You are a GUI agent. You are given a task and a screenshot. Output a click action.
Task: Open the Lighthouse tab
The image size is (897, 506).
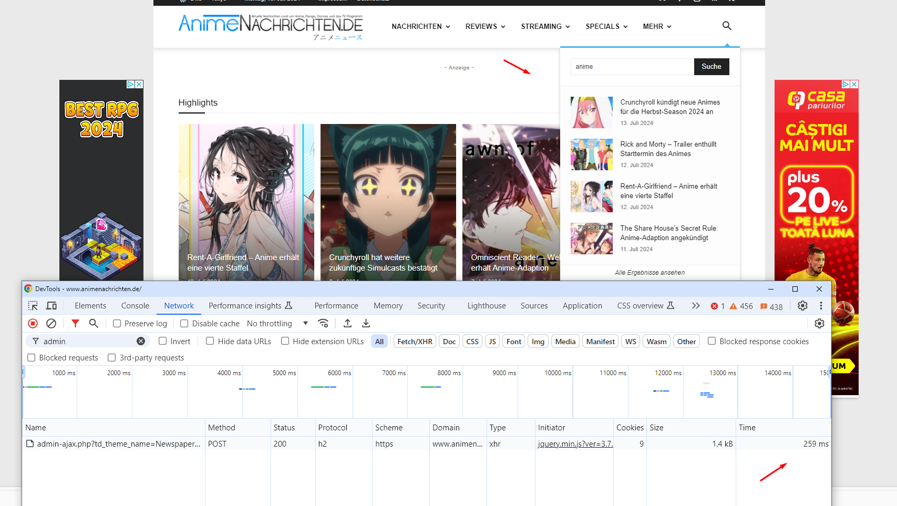[487, 306]
